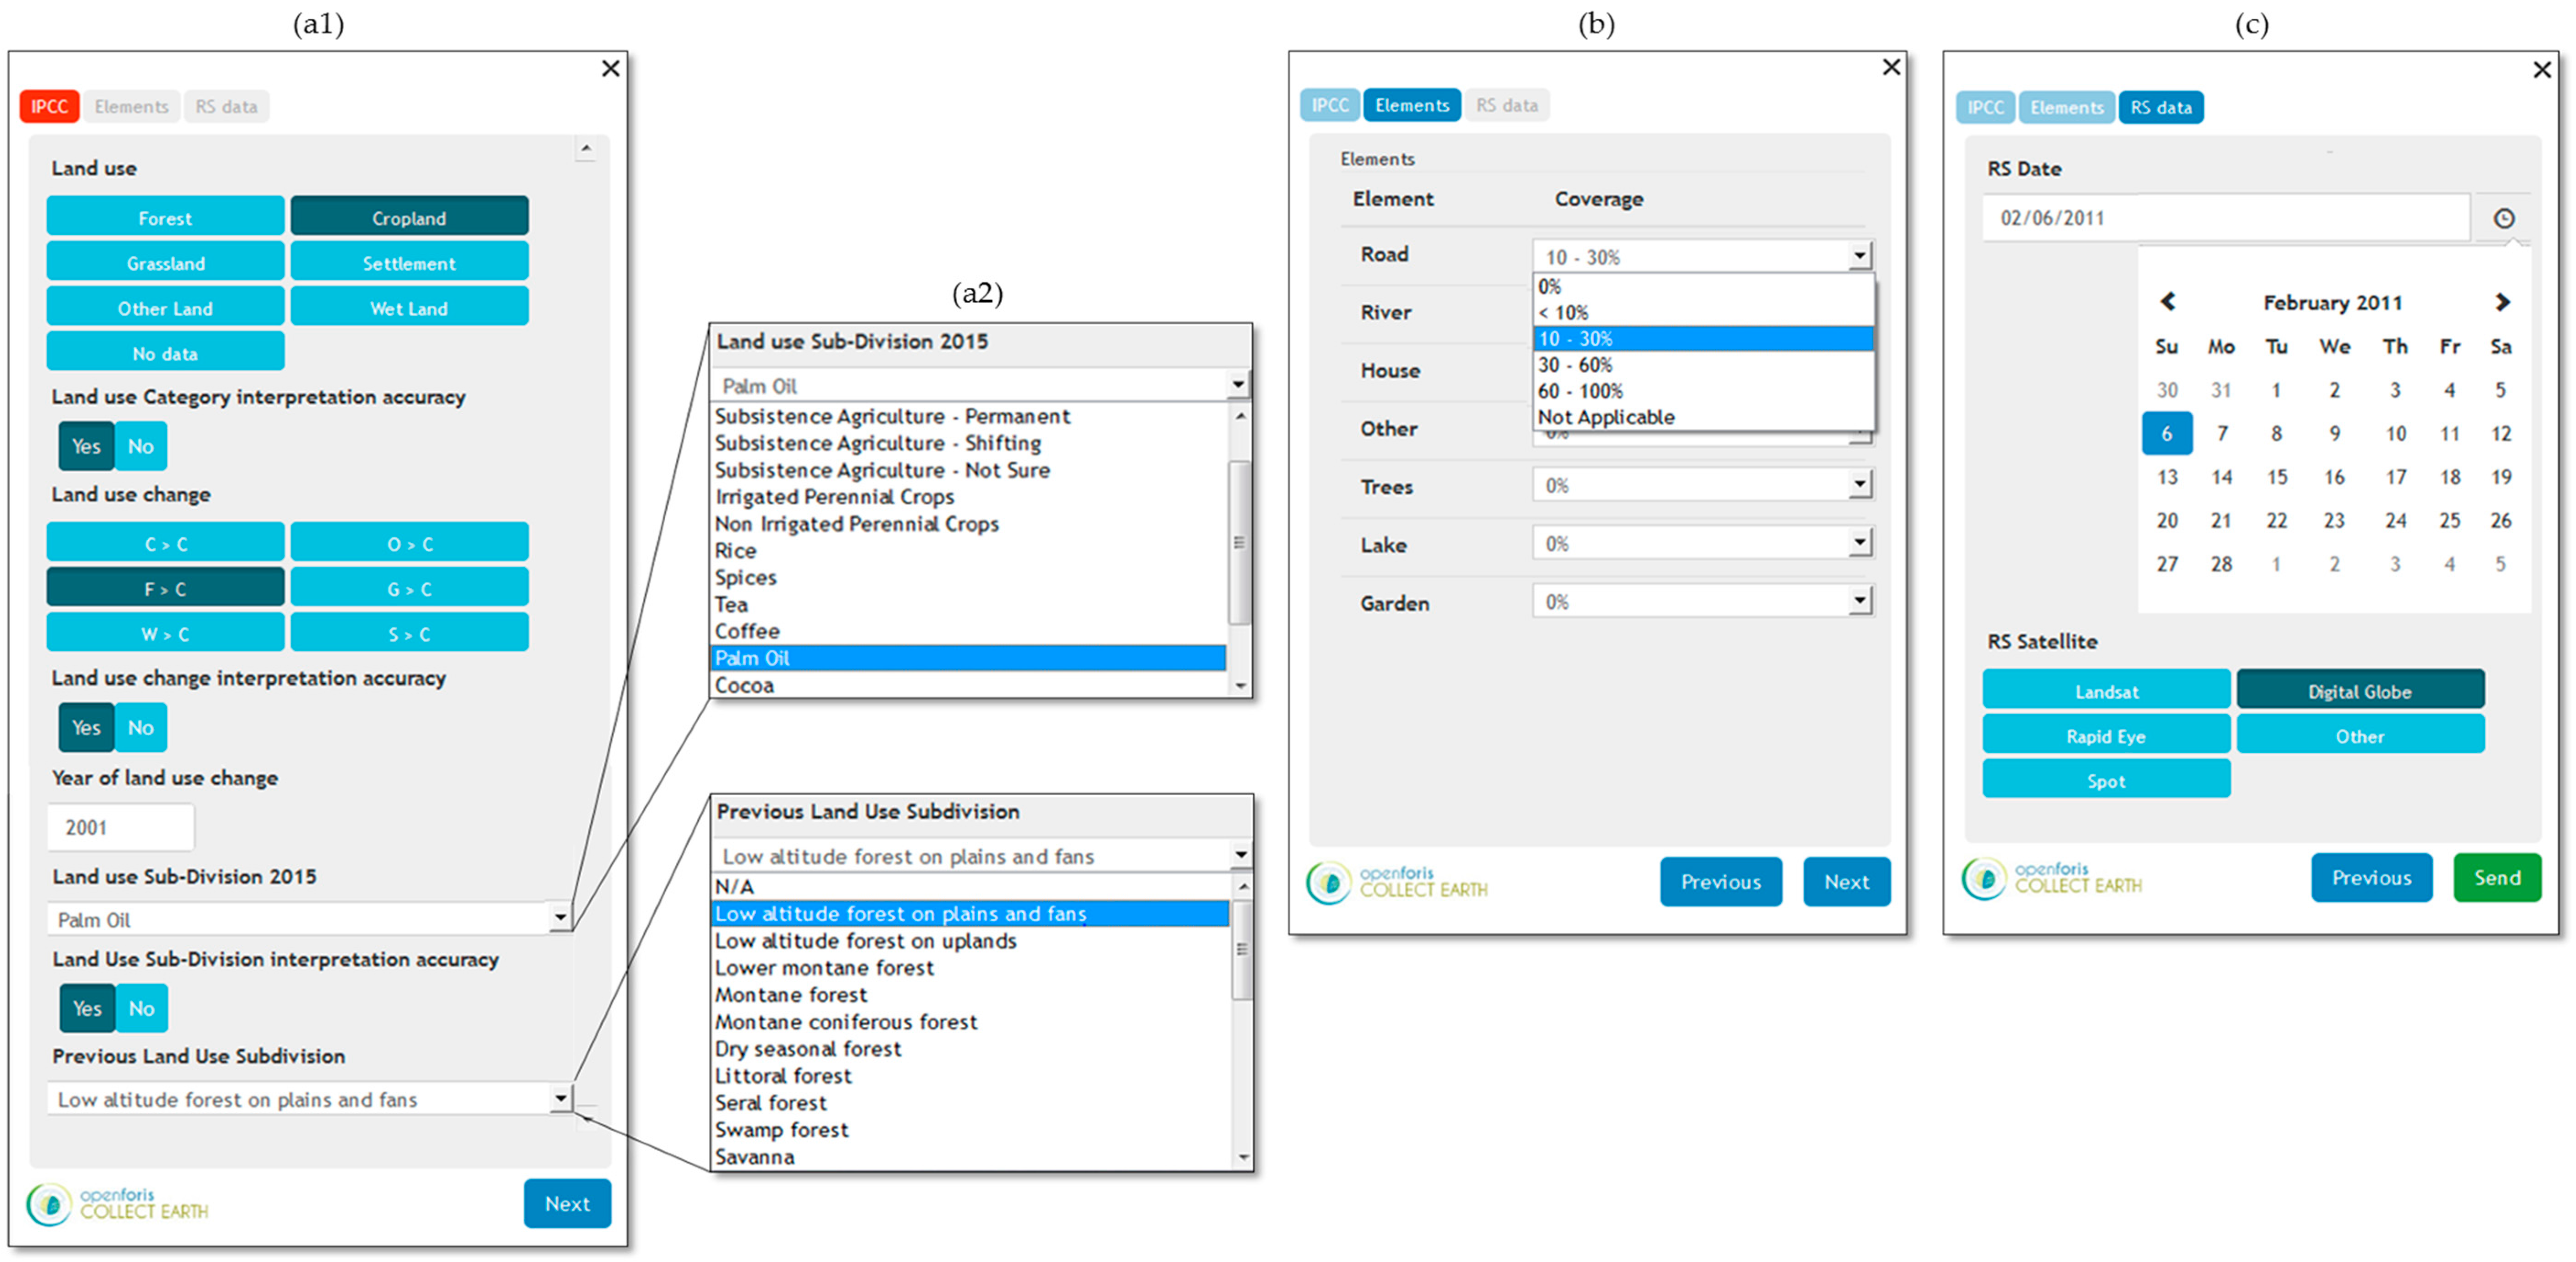Go to next month in calendar
Viewport: 2576px width, 1262px height.
click(2501, 301)
